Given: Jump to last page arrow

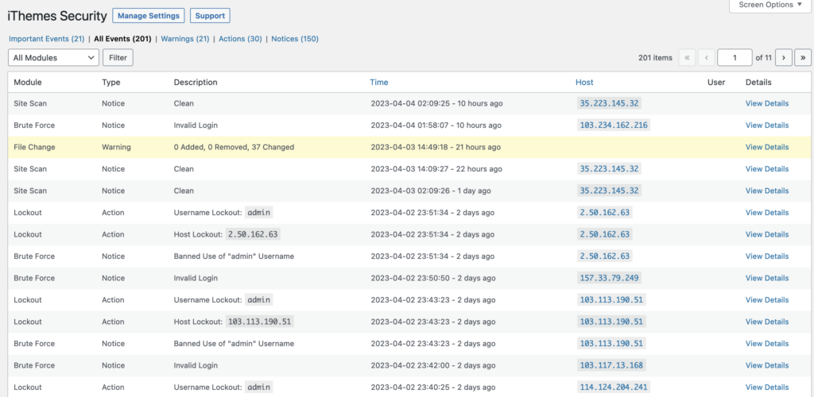Looking at the screenshot, I should click(803, 57).
